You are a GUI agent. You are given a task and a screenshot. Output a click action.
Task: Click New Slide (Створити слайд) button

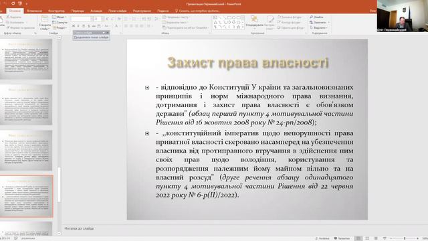45,23
